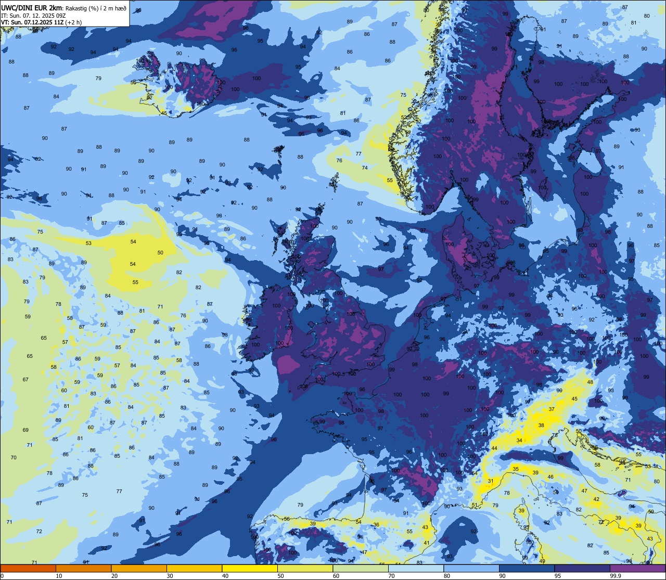The height and width of the screenshot is (580, 666).
Task: Click the 90–95 blue legend segment
Action: (x=527, y=568)
